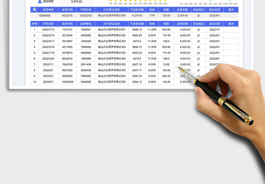The image size is (265, 184).
Task: Toggle the 是否抵扣 checkbox for row 5
Action: 198,53
